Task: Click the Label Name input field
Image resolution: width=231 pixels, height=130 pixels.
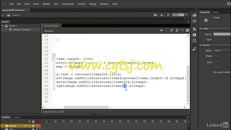Action: coord(222,34)
